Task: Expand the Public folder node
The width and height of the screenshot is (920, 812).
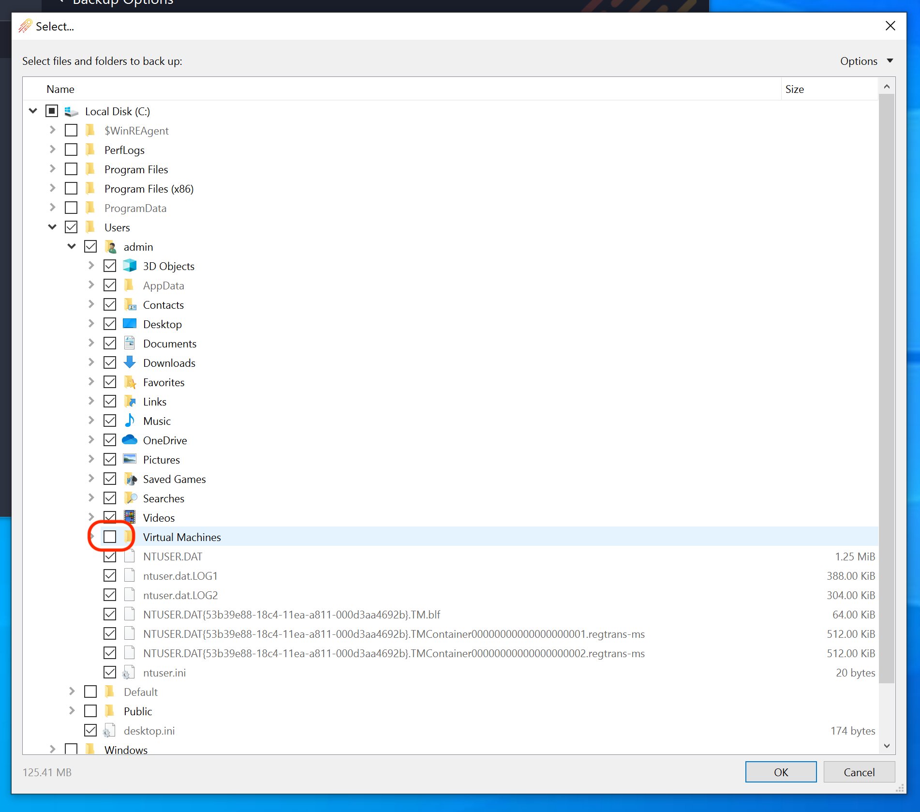Action: click(x=72, y=711)
